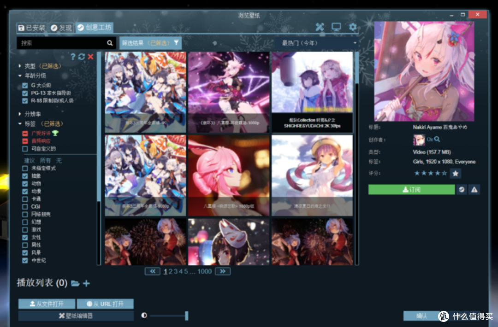The image size is (498, 327).
Task: Open the Steam page icon beside subscribe
Action: pyautogui.click(x=462, y=190)
